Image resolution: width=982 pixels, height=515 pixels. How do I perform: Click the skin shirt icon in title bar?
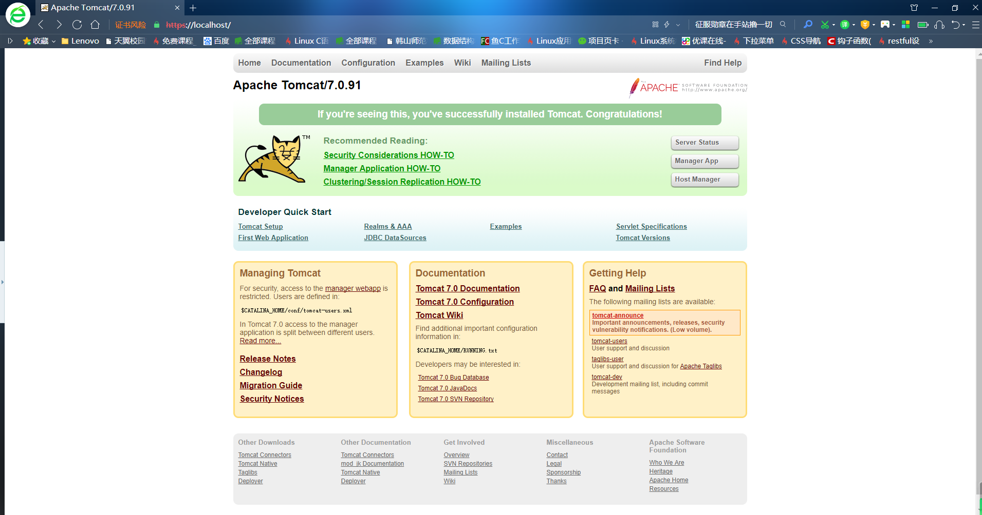coord(914,8)
